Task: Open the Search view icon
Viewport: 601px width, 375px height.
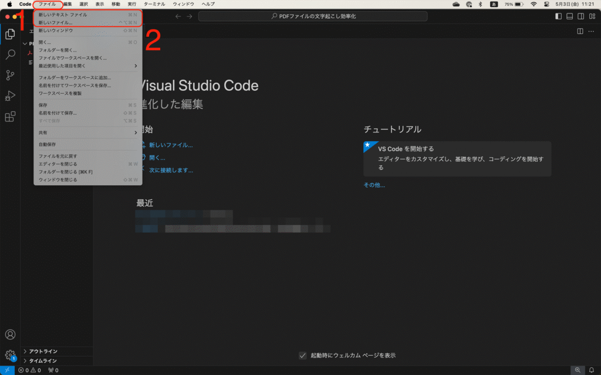Action: (11, 54)
